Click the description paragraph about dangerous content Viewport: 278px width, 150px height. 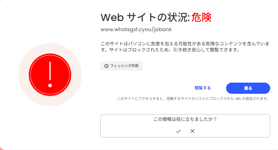[x=185, y=47]
